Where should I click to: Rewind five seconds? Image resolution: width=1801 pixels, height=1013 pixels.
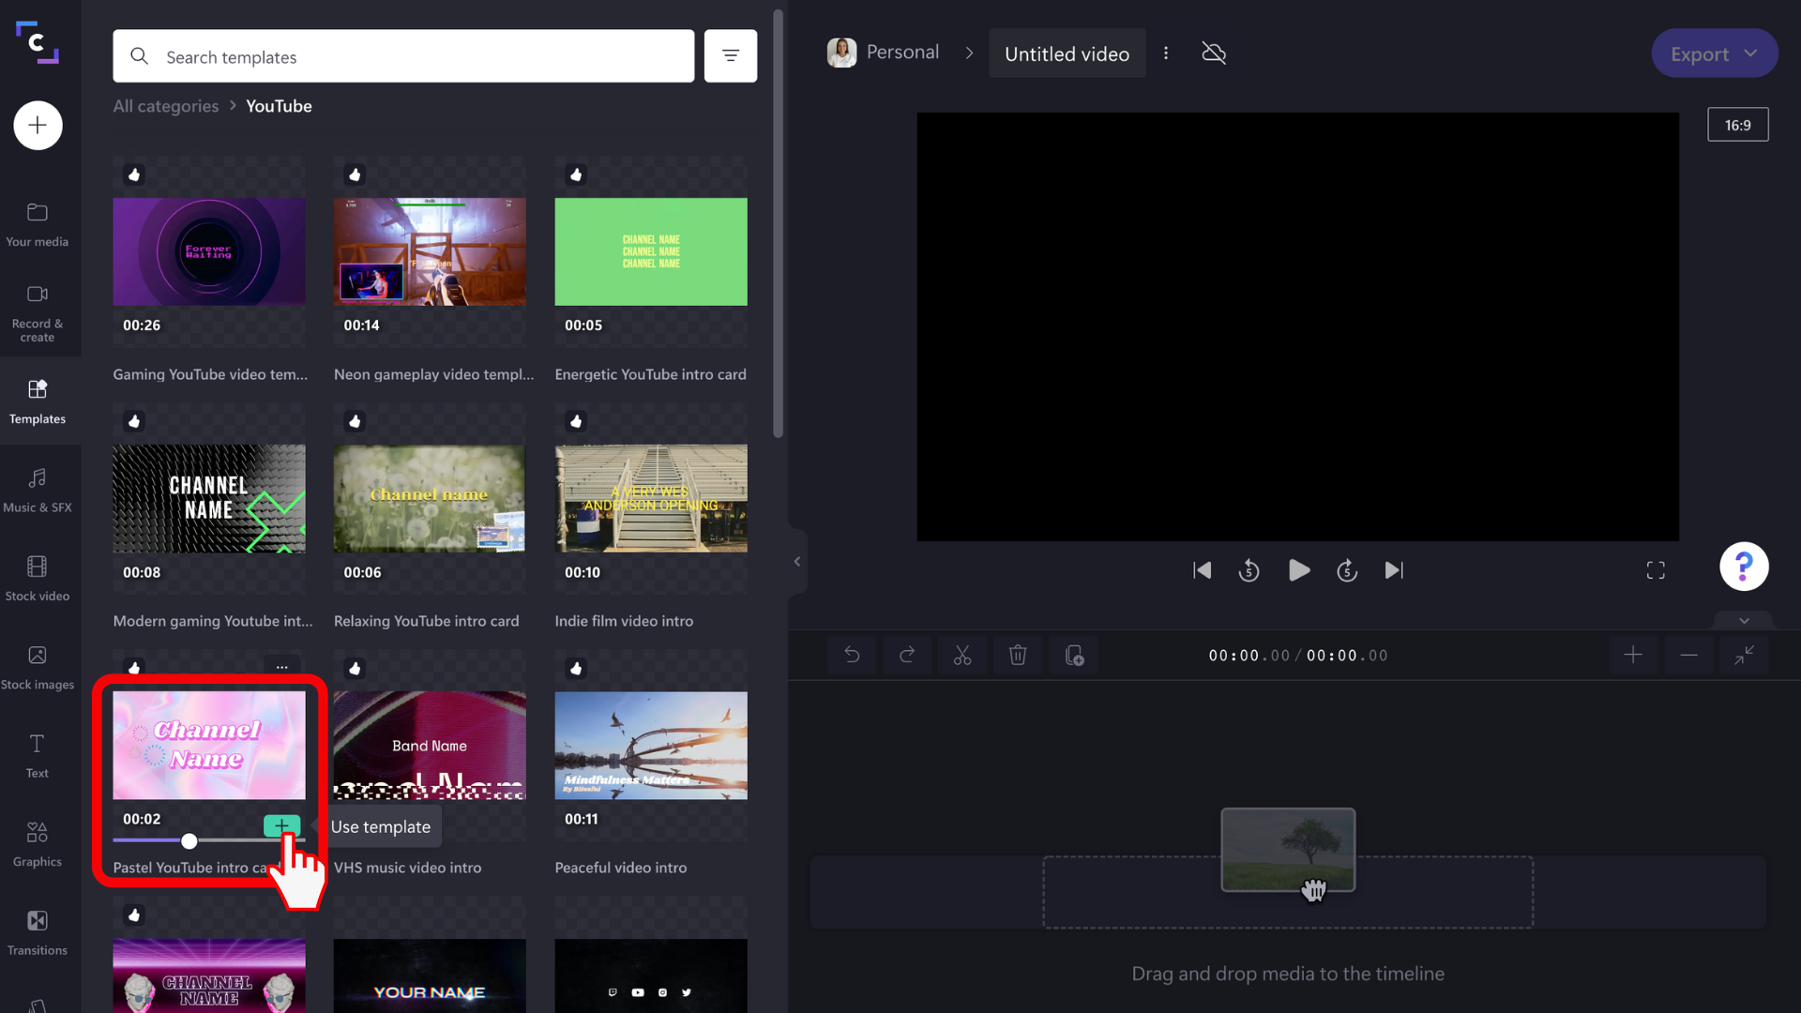(1249, 570)
